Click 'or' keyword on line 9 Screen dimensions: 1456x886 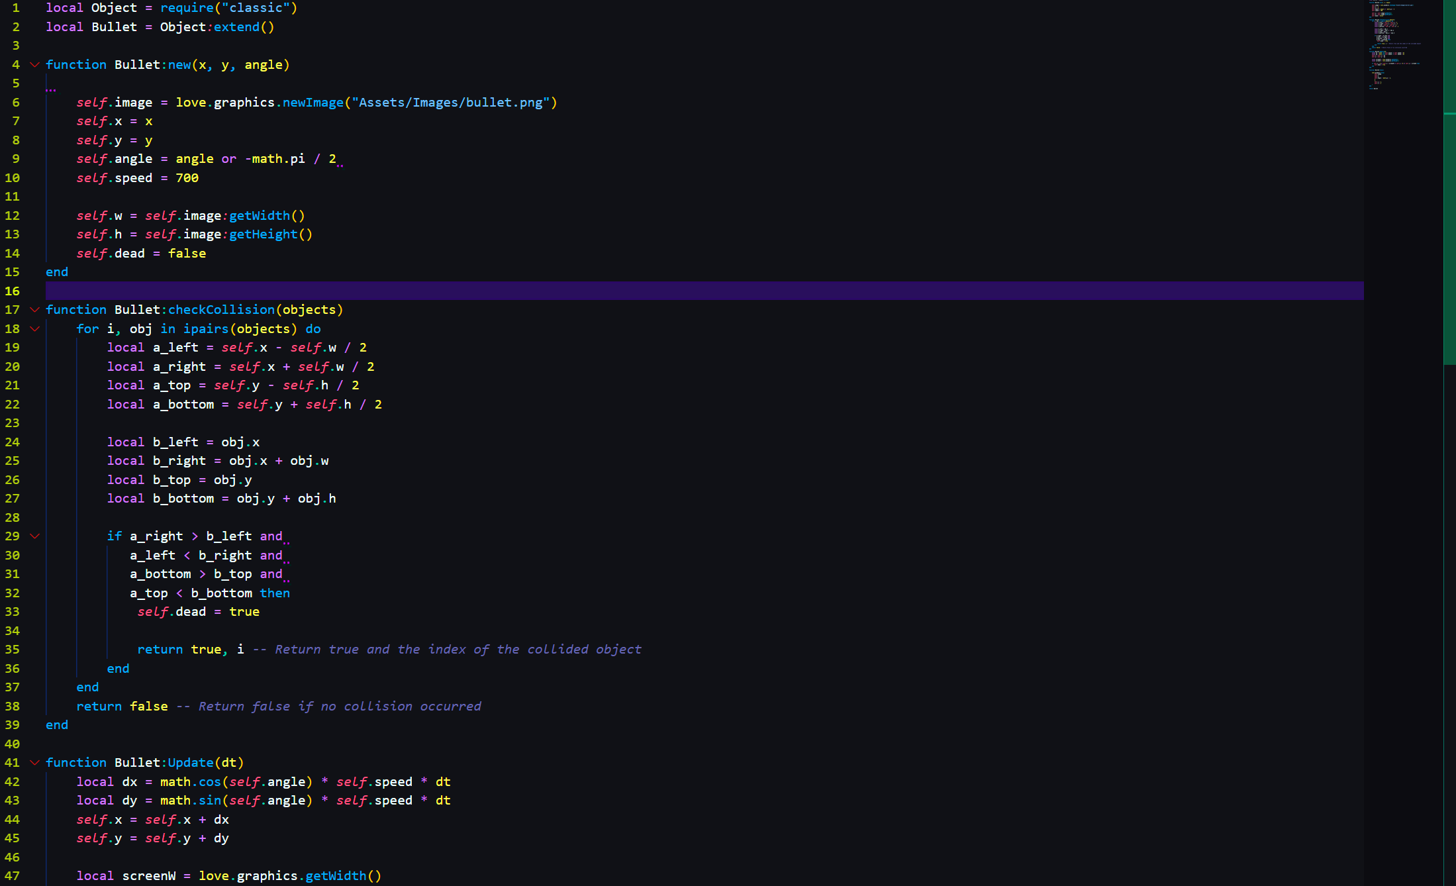click(x=229, y=159)
